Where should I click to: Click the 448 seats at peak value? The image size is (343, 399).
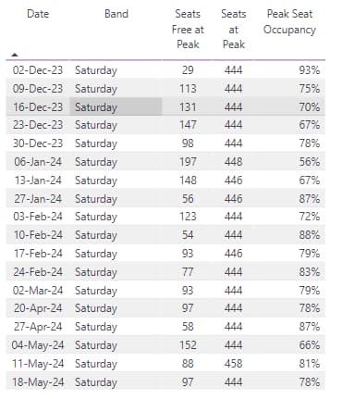(x=233, y=162)
